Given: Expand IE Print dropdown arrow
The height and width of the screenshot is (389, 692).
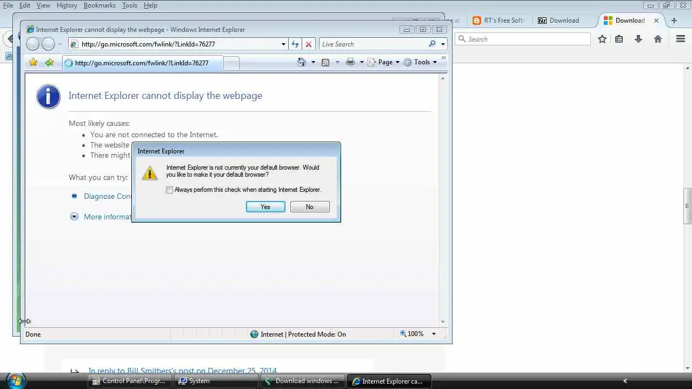Looking at the screenshot, I should 362,62.
